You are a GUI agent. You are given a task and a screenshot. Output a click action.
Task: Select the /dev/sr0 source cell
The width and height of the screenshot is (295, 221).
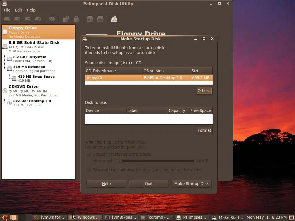114,78
